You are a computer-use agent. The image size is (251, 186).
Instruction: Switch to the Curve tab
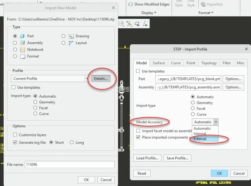coord(176,63)
